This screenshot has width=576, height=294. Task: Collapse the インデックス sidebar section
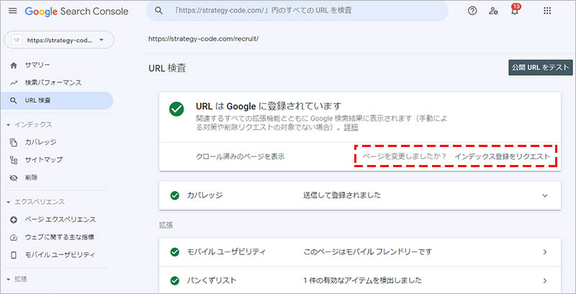coord(28,125)
